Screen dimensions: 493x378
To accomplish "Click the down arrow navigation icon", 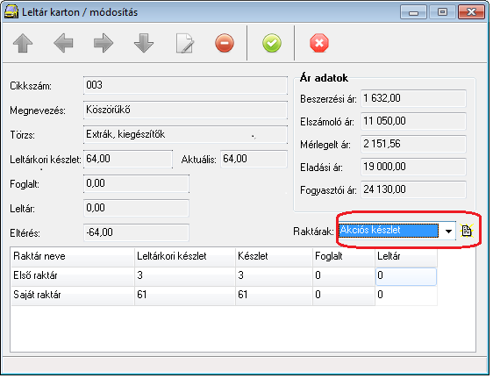I will coord(144,43).
